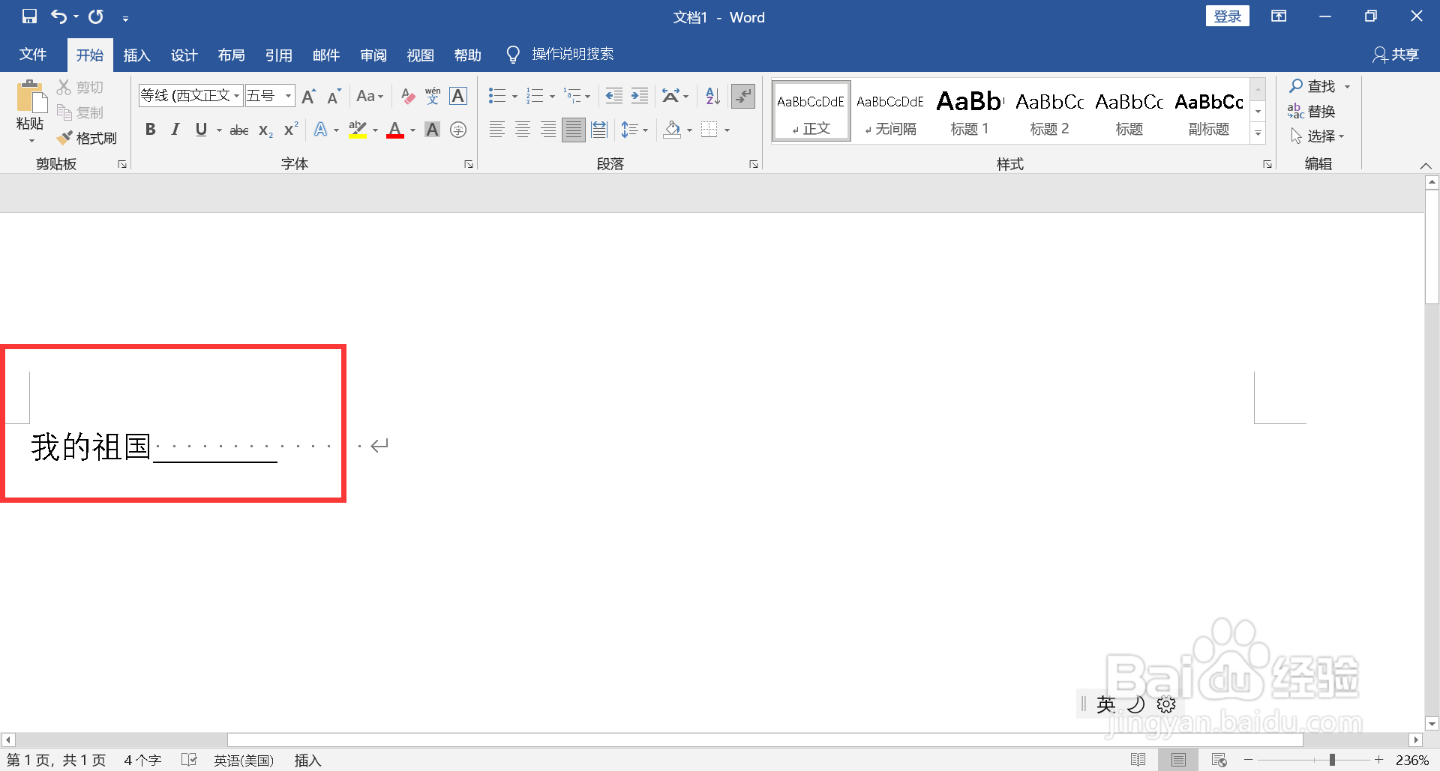This screenshot has width=1440, height=771.
Task: Toggle Italic formatting
Action: (175, 130)
